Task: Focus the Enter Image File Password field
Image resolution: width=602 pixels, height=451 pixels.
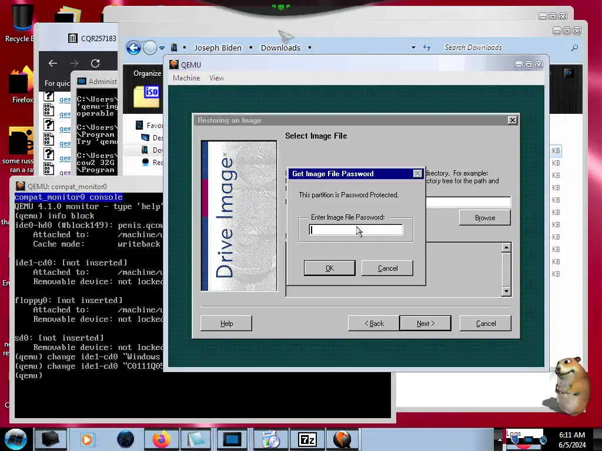Action: [356, 230]
